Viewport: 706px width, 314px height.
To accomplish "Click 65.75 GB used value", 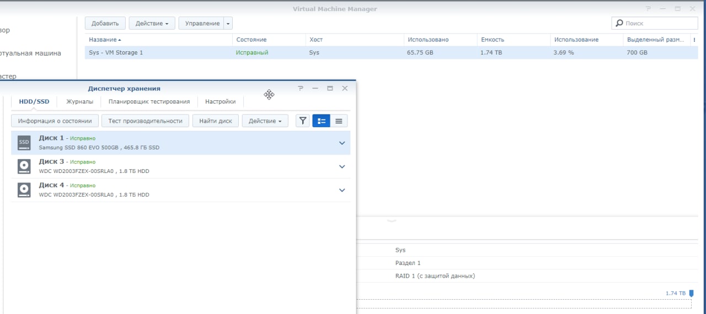I will click(x=420, y=52).
